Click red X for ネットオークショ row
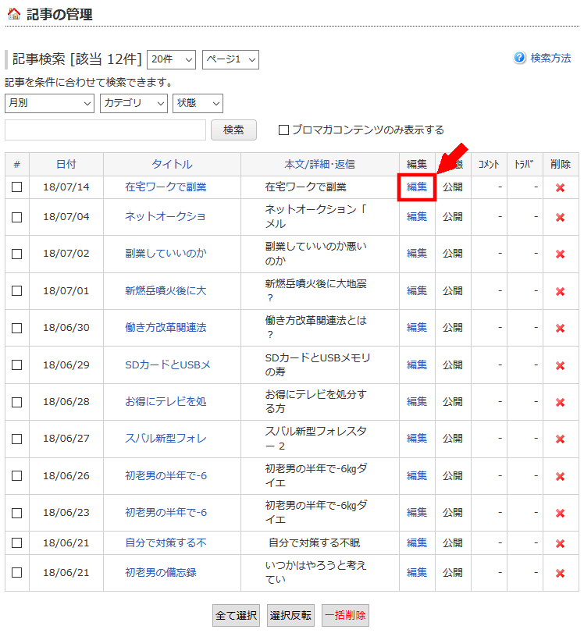The image size is (584, 633). [560, 218]
